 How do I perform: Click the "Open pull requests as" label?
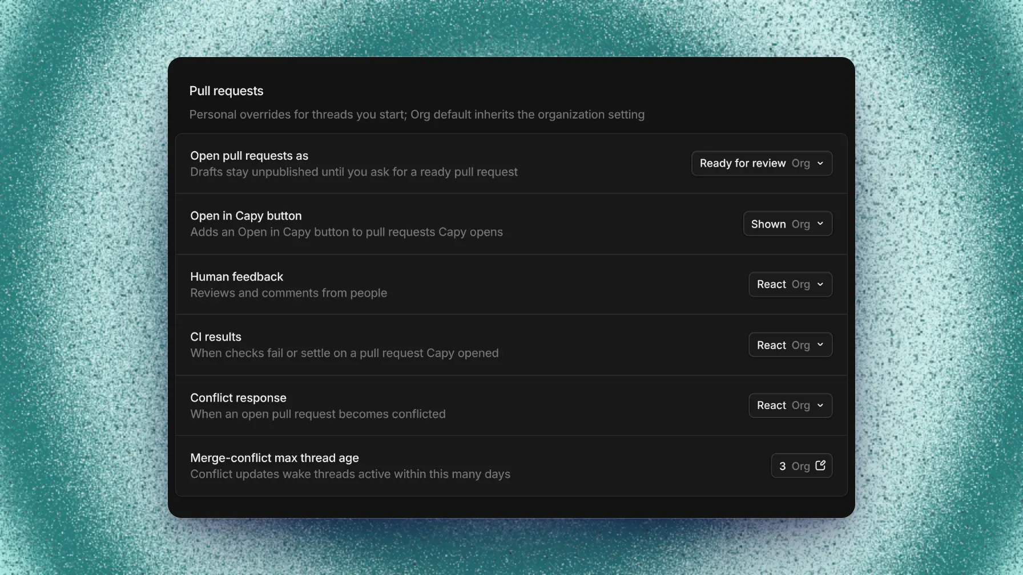click(x=249, y=156)
